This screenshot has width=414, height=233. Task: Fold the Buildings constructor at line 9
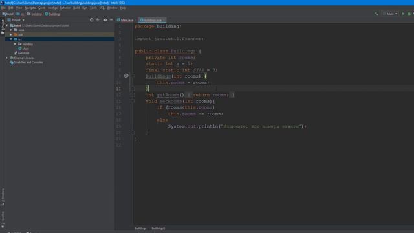[x=133, y=76]
